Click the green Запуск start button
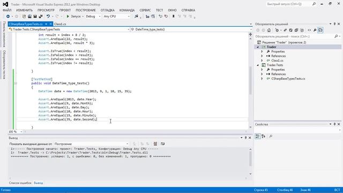Viewport: 343px width, 193px height. click(x=73, y=17)
